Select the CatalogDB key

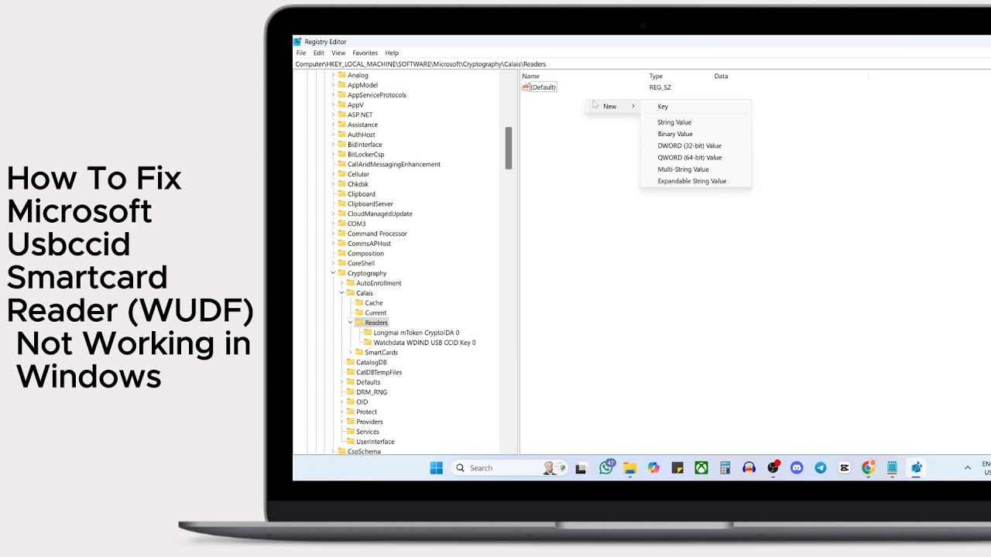point(372,362)
